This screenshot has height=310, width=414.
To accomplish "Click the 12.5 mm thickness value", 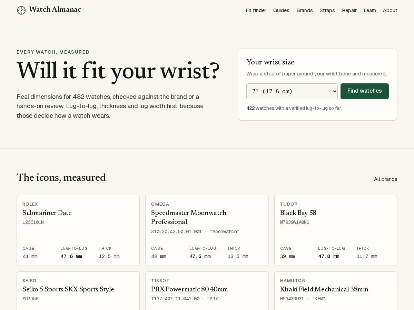I will tap(109, 256).
